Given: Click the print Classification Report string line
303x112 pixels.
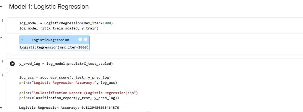Looking at the screenshot, I should pos(78,93).
